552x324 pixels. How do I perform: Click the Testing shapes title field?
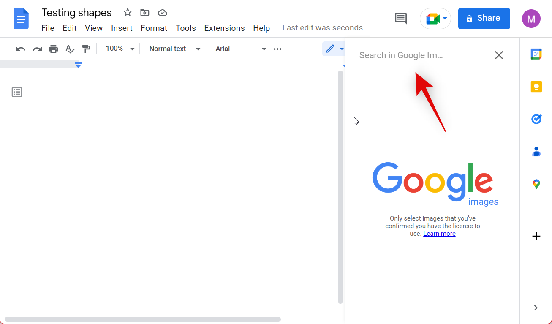pos(77,13)
